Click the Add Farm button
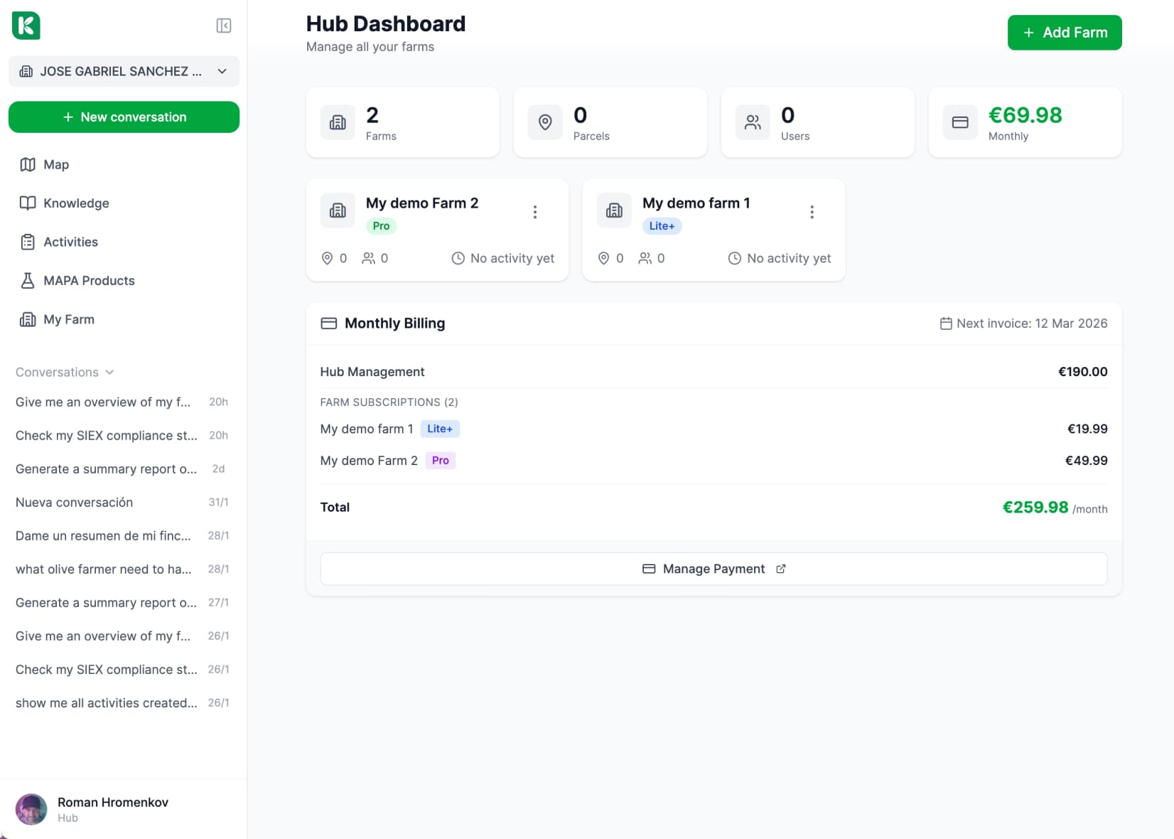 click(1064, 32)
